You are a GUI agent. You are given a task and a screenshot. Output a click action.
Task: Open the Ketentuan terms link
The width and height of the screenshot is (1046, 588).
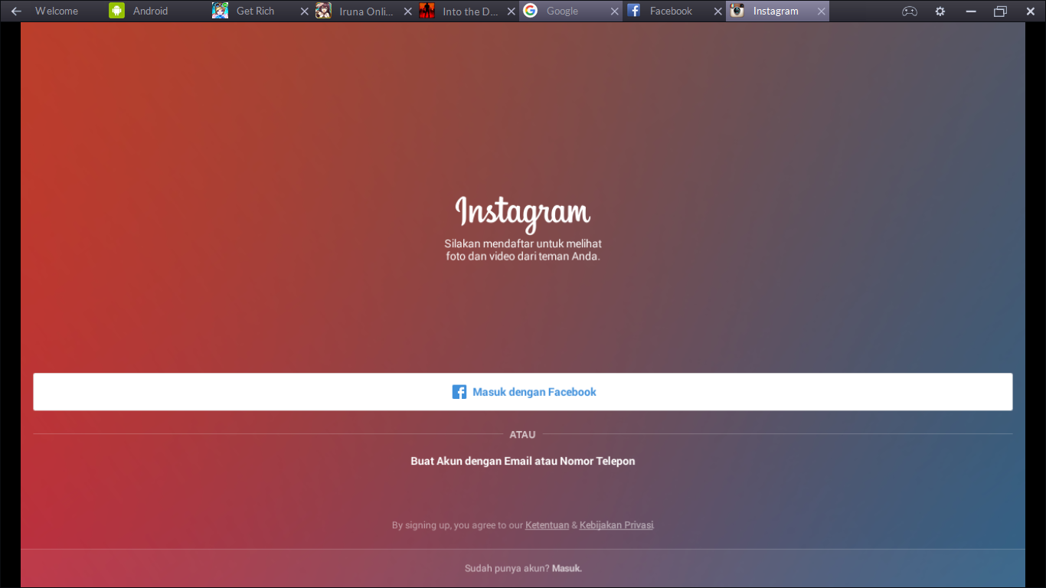point(547,525)
